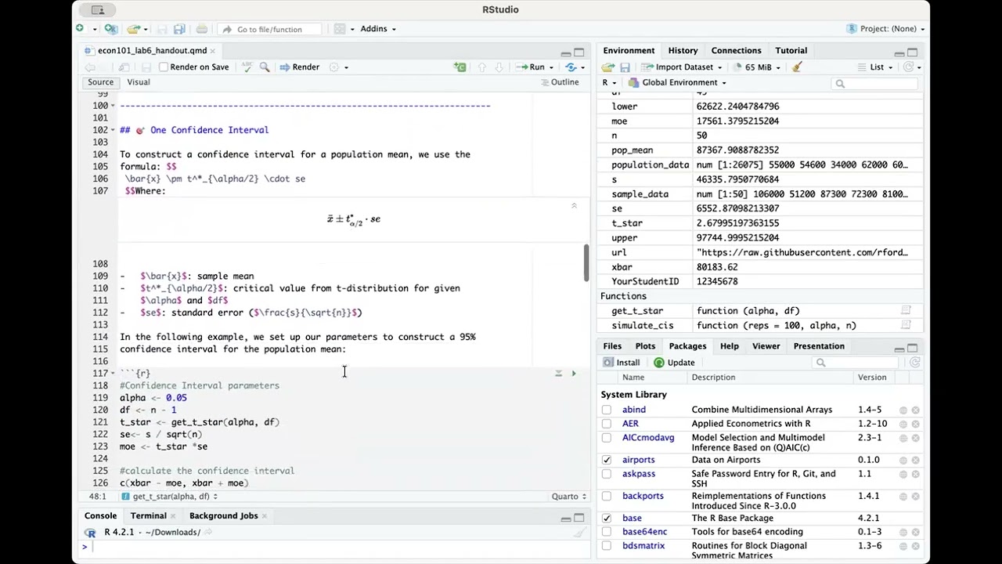Image resolution: width=1002 pixels, height=564 pixels.
Task: Click the Go to file/function field
Action: point(270,30)
